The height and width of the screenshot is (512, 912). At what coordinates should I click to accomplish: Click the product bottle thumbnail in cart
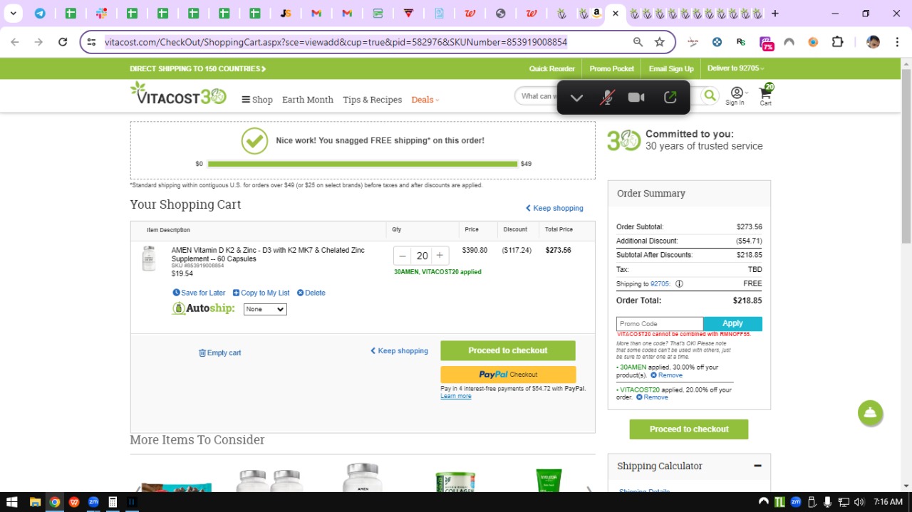click(x=148, y=258)
